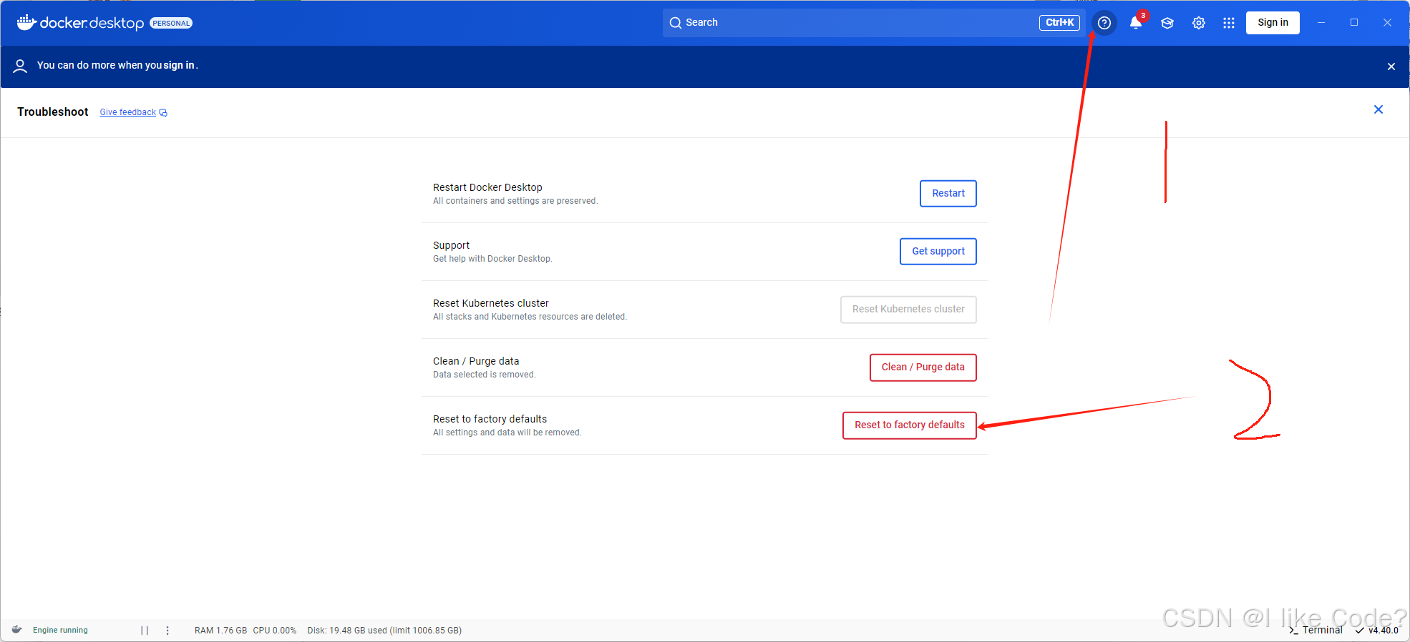Click Reset to factory defaults button
Screen dimensions: 1410x642
click(x=910, y=425)
